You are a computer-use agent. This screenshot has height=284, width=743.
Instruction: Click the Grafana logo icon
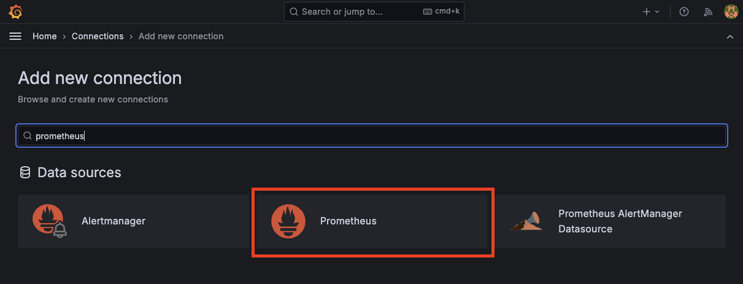[15, 12]
